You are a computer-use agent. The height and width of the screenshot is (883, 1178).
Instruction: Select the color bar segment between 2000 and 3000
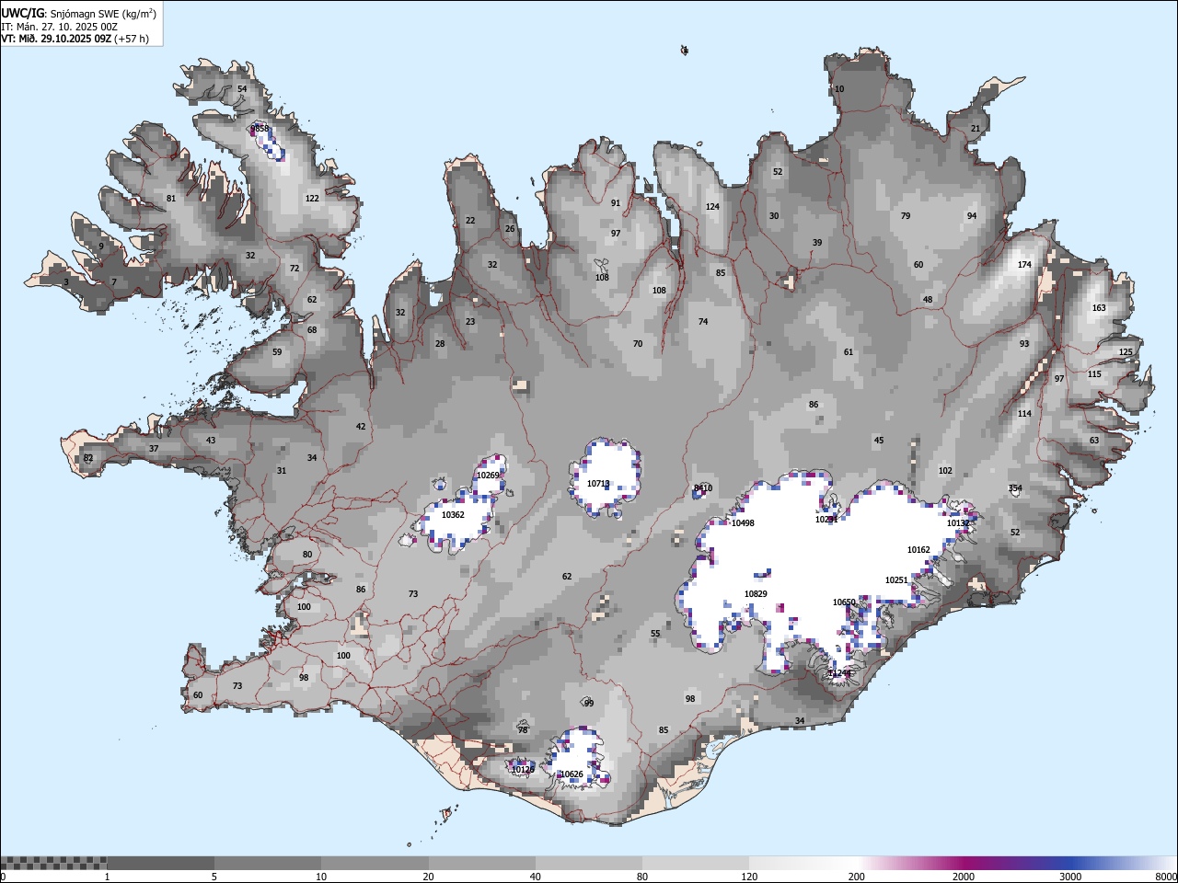[x=1017, y=863]
